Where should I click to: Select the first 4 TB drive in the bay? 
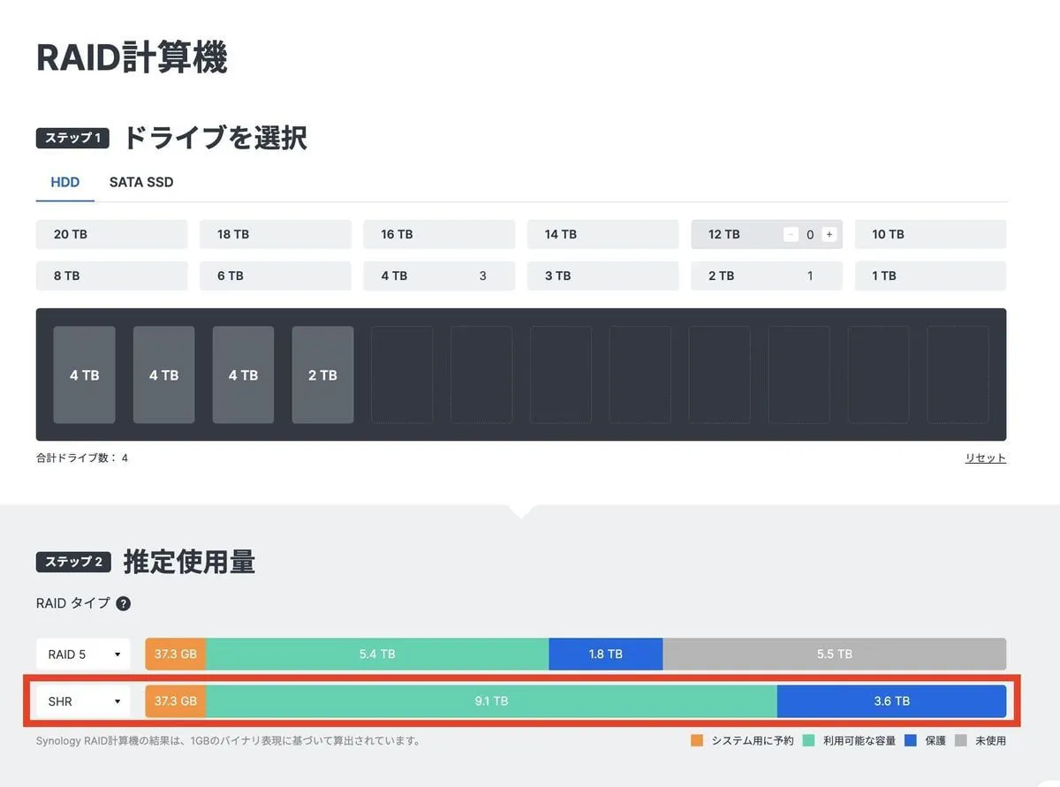(x=85, y=375)
